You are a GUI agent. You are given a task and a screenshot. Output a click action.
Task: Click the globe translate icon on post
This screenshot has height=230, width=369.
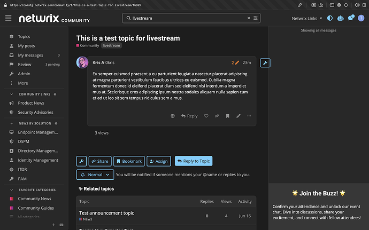pos(173,116)
